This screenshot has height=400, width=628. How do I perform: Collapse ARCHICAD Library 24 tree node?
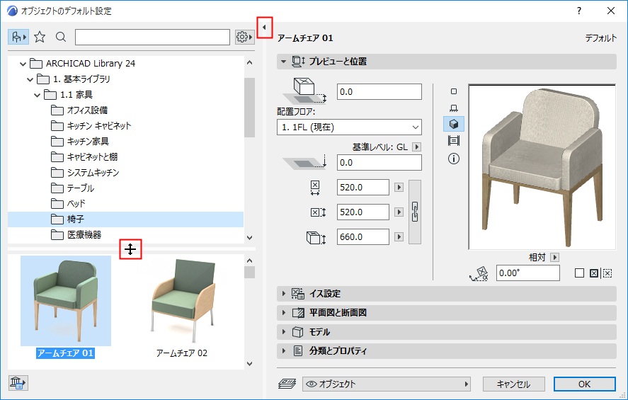point(23,64)
